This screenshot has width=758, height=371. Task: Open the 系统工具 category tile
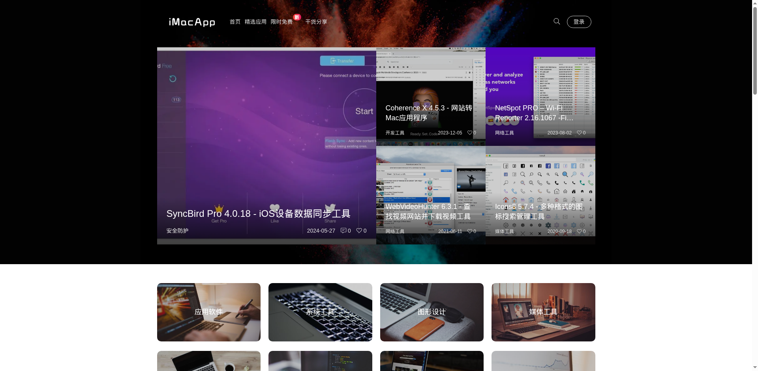pyautogui.click(x=320, y=312)
